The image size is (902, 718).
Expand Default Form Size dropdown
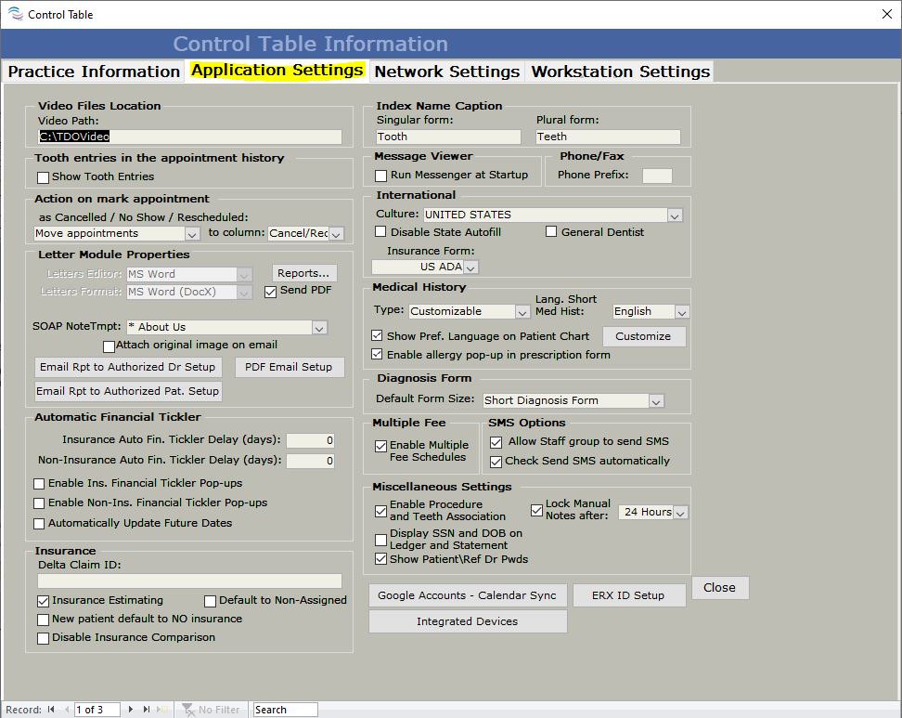[x=656, y=401]
